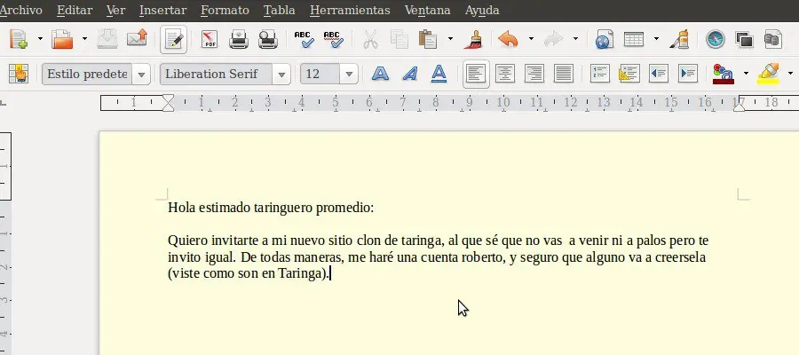Toggle bold text formatting
This screenshot has height=355, width=799.
pyautogui.click(x=380, y=74)
